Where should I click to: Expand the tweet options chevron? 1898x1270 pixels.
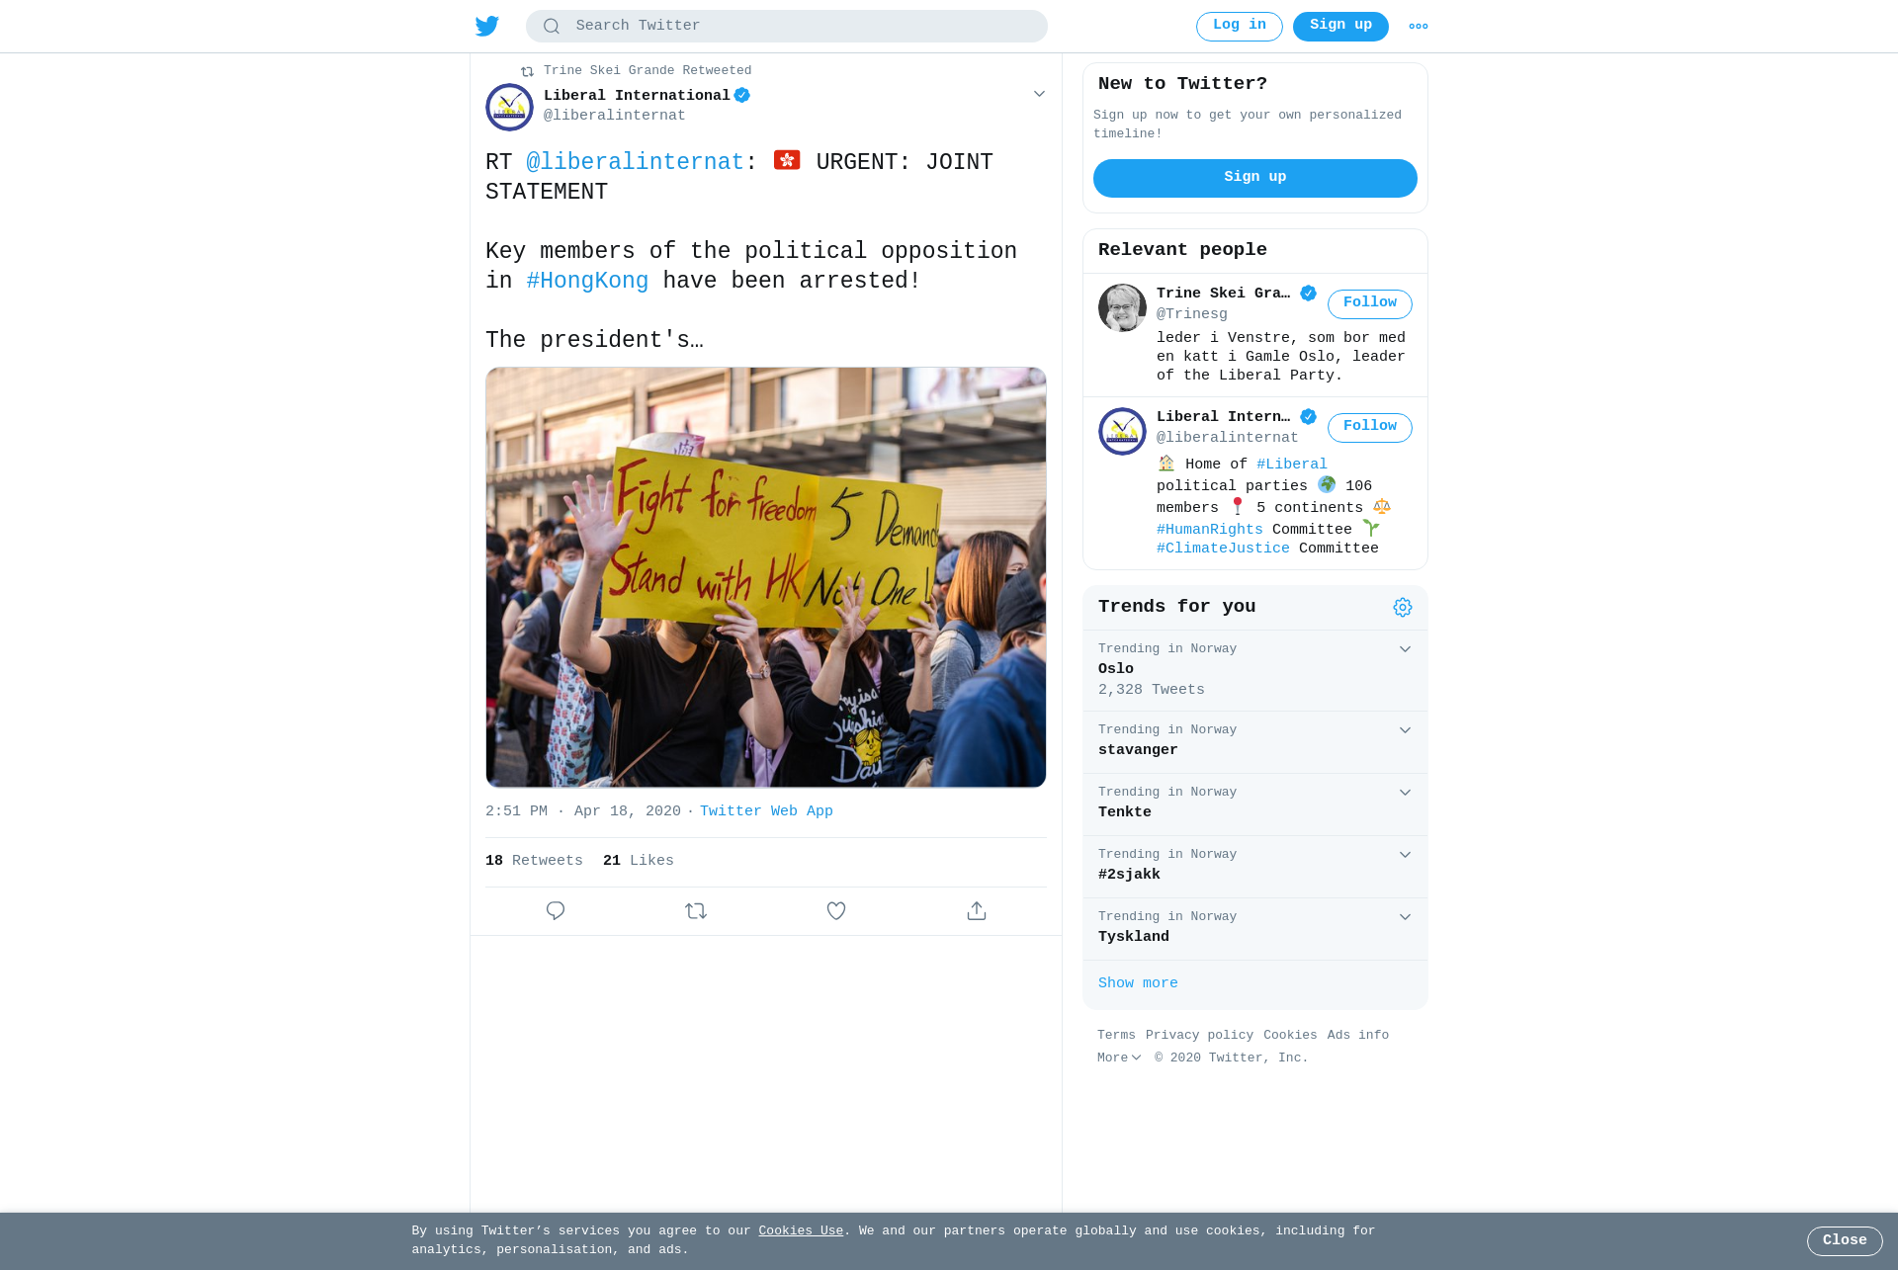click(1039, 94)
